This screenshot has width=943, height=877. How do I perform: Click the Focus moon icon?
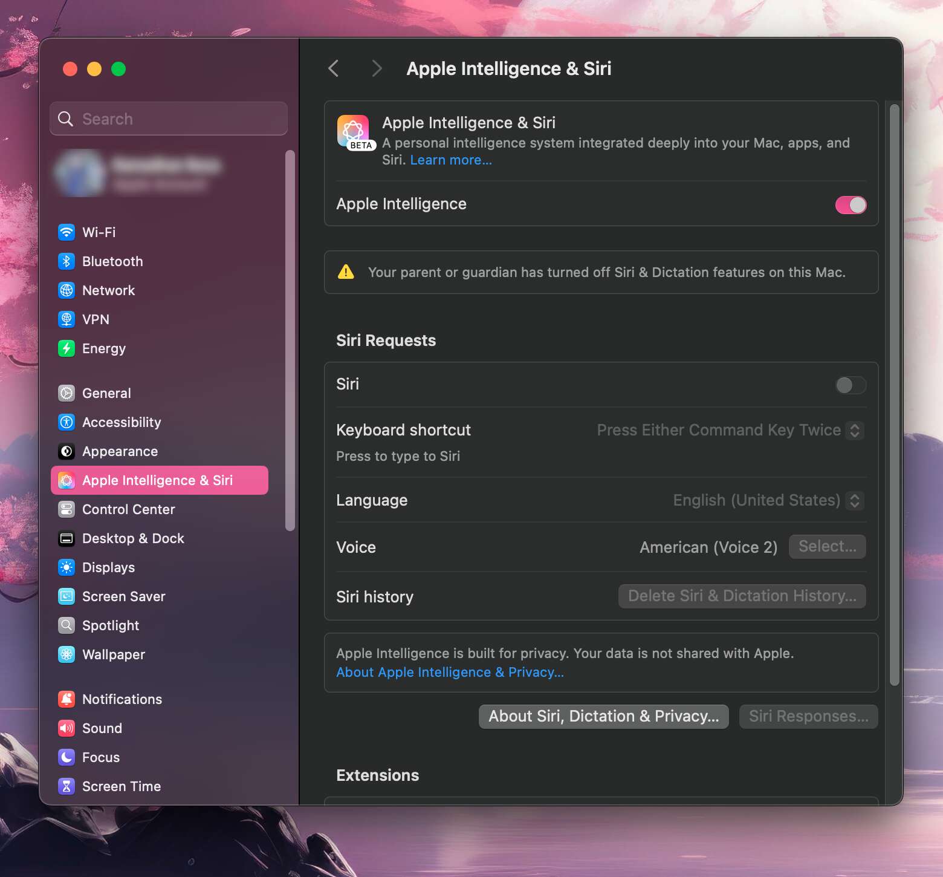66,757
